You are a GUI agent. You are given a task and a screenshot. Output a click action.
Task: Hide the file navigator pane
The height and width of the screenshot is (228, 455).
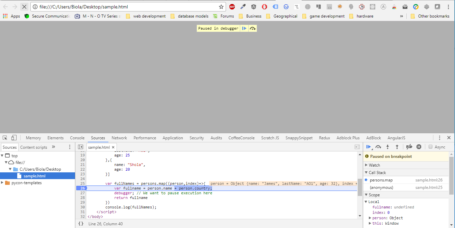pos(80,147)
